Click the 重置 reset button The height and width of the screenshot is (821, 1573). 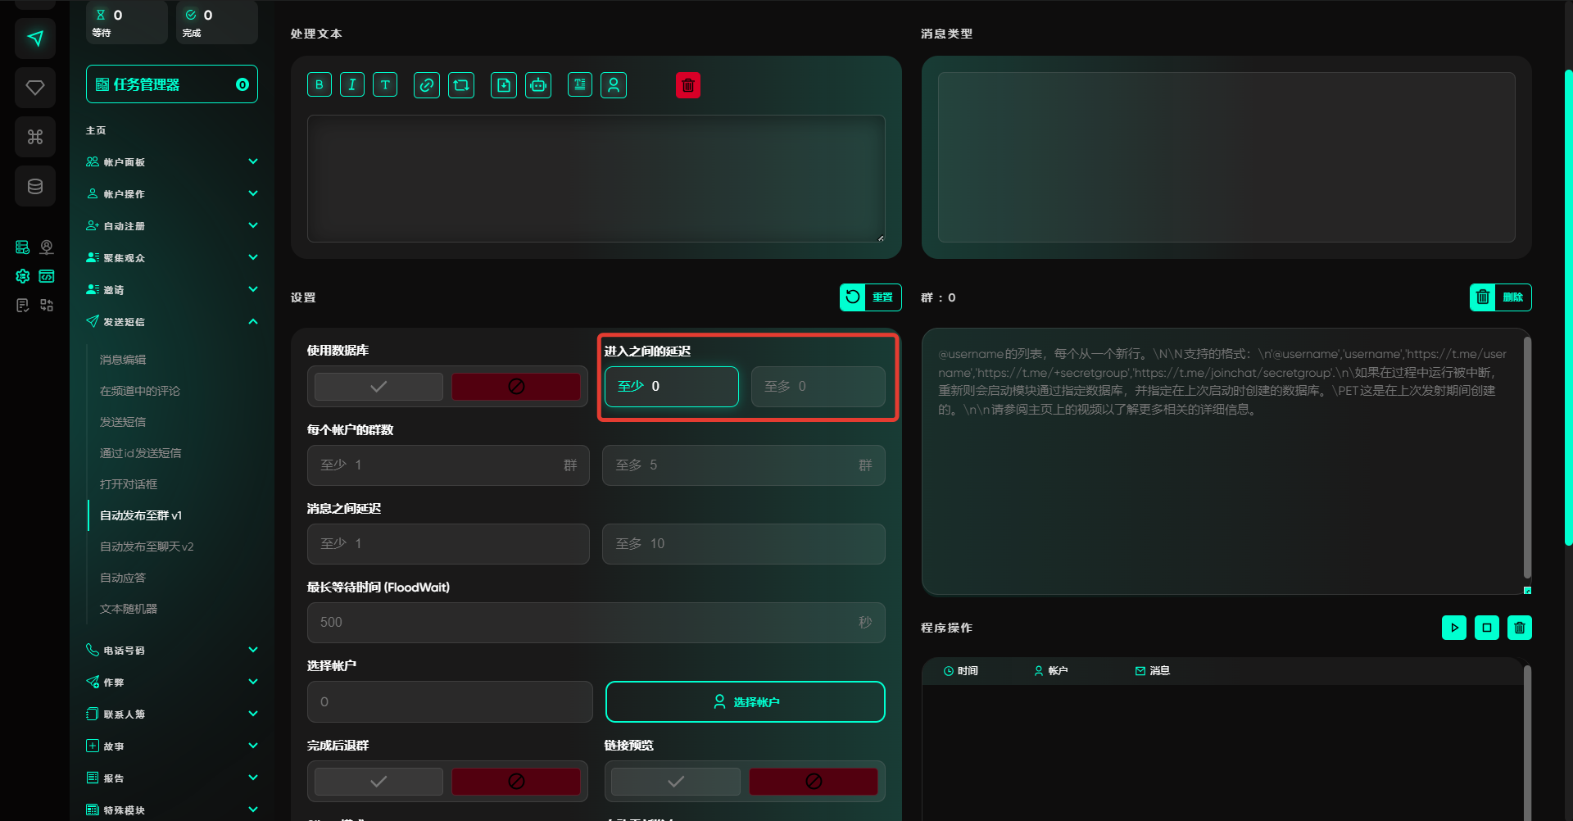[x=870, y=297]
